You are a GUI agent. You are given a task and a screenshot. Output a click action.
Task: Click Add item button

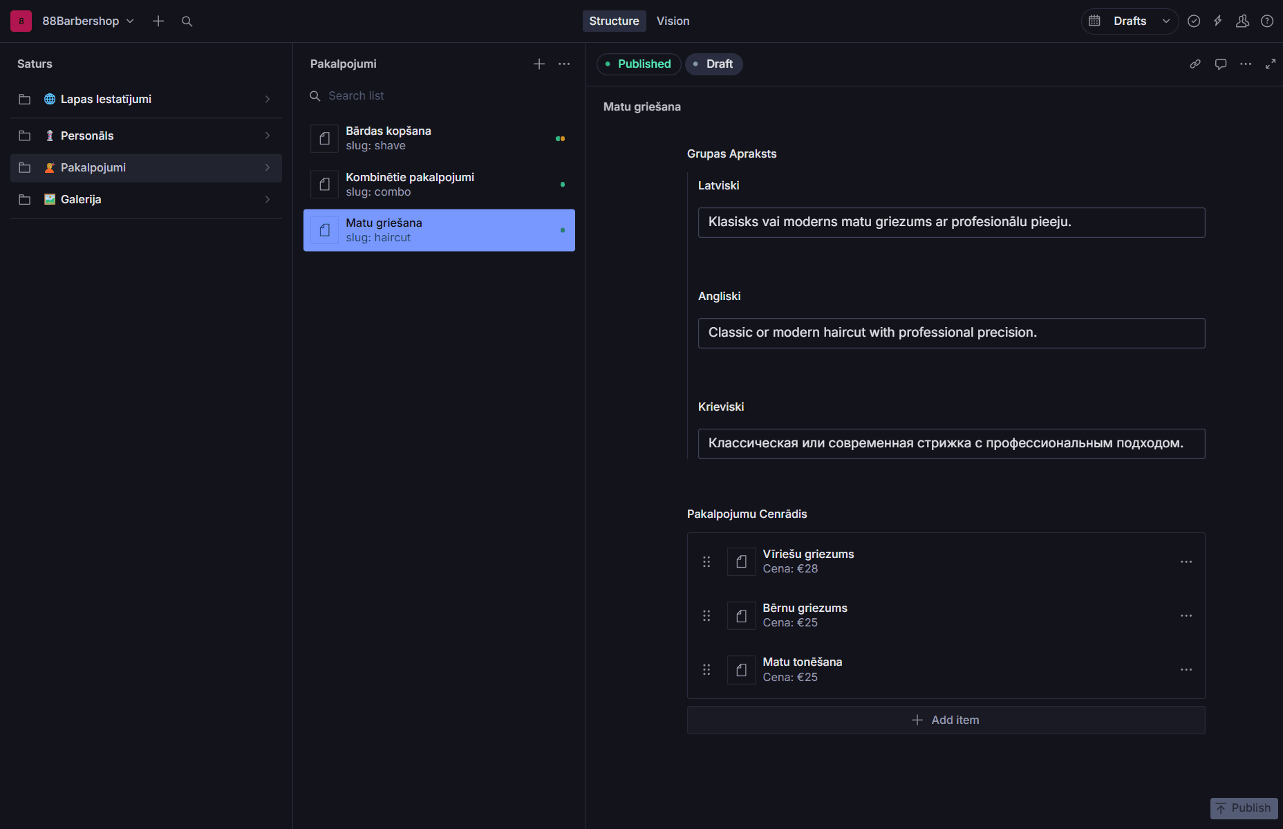pyautogui.click(x=946, y=720)
